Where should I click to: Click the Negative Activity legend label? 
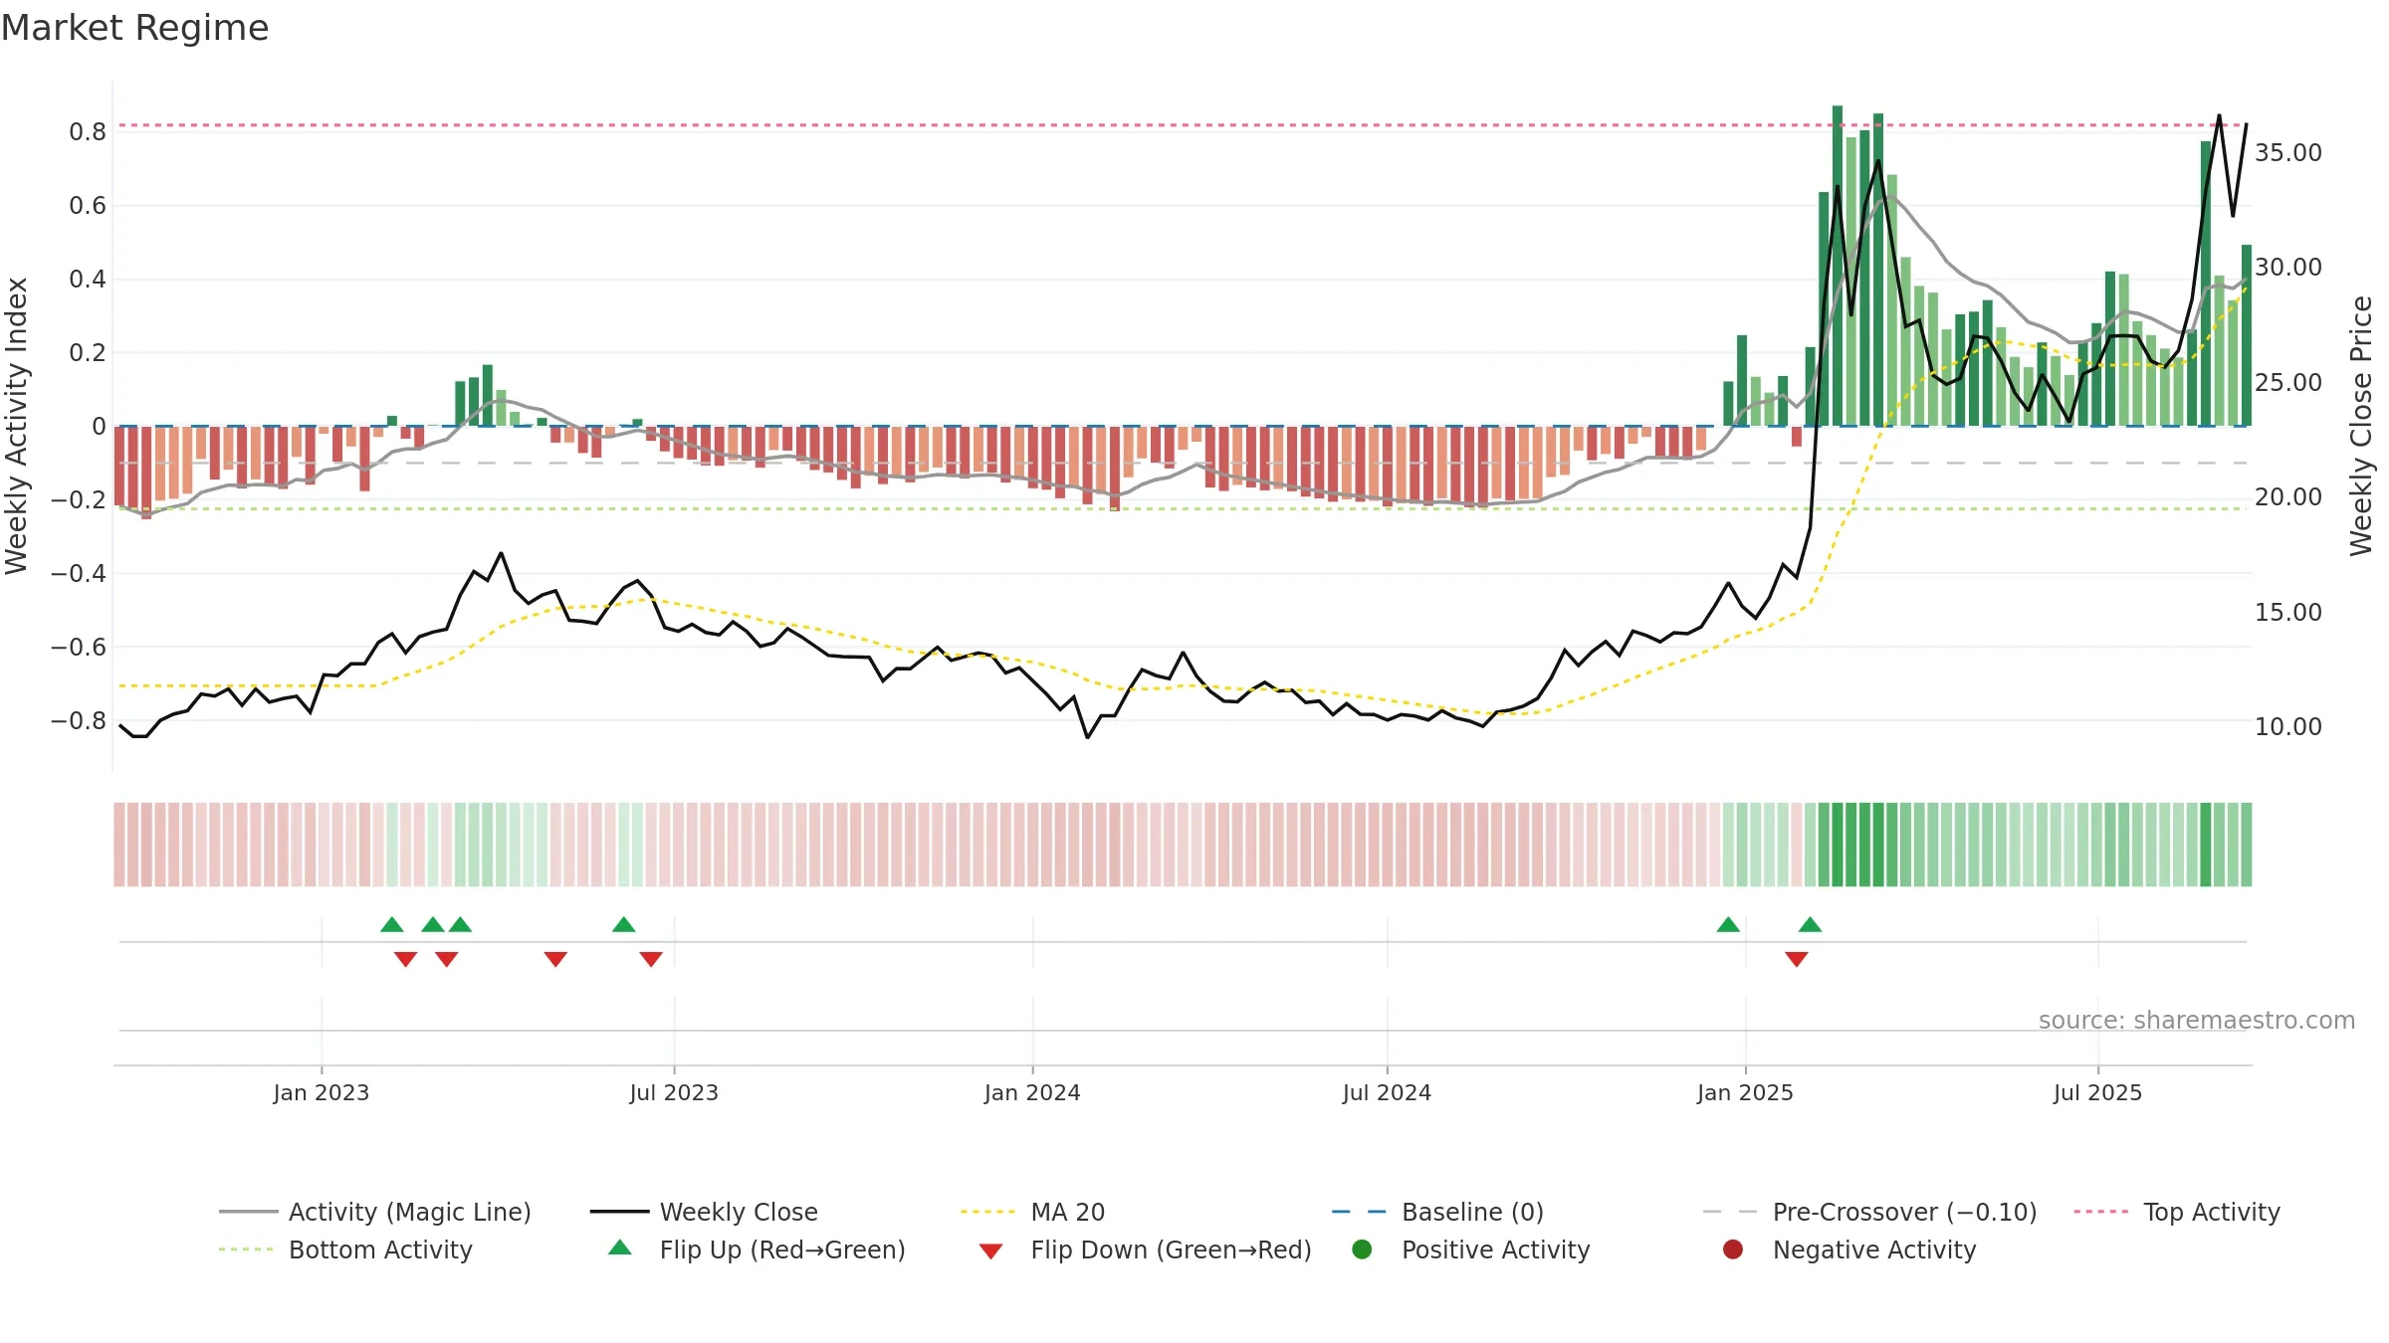[x=1873, y=1249]
